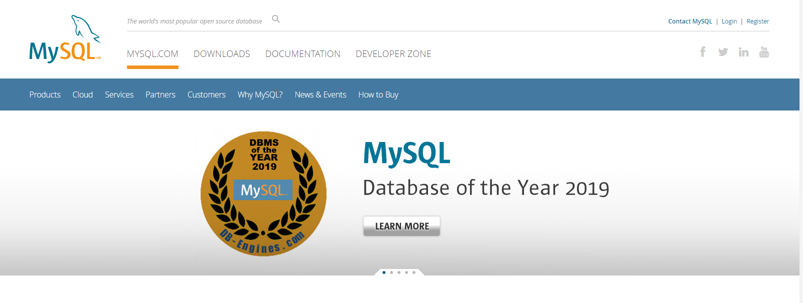The width and height of the screenshot is (803, 303).
Task: Open the Customers menu item
Action: click(x=206, y=94)
